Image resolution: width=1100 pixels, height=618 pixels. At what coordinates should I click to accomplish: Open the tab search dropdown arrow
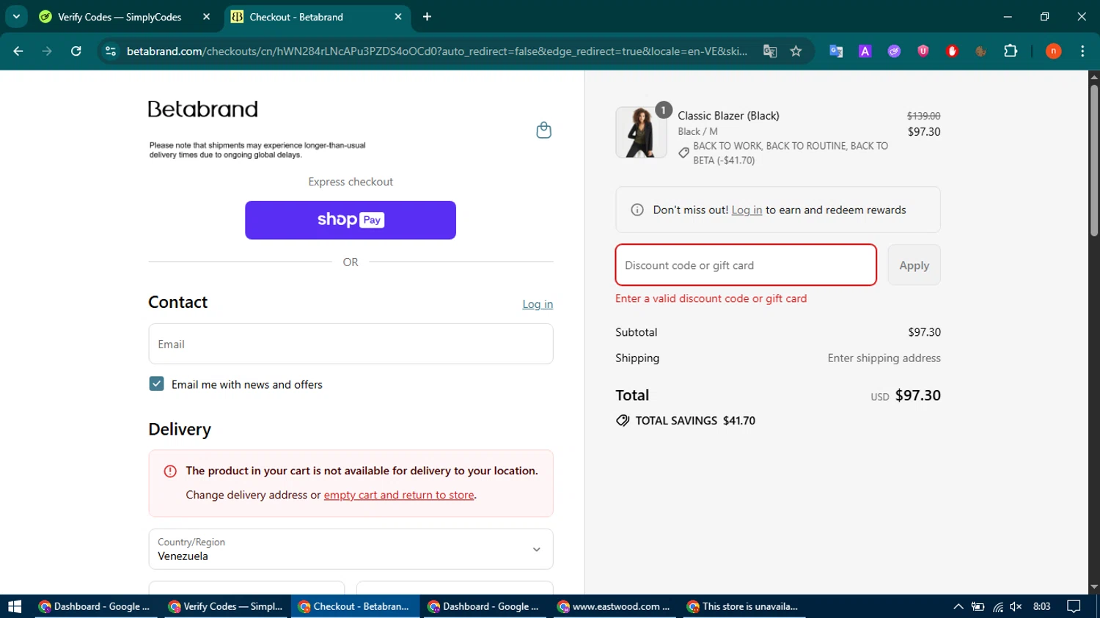tap(16, 17)
